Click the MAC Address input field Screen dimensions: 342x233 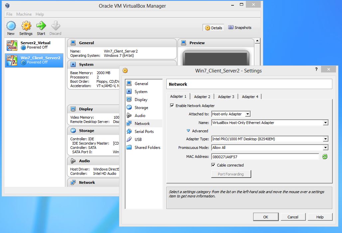click(x=265, y=157)
